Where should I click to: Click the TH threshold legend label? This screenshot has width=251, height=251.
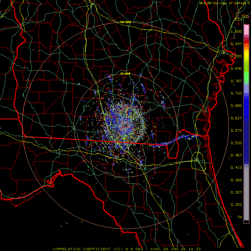click(x=240, y=217)
